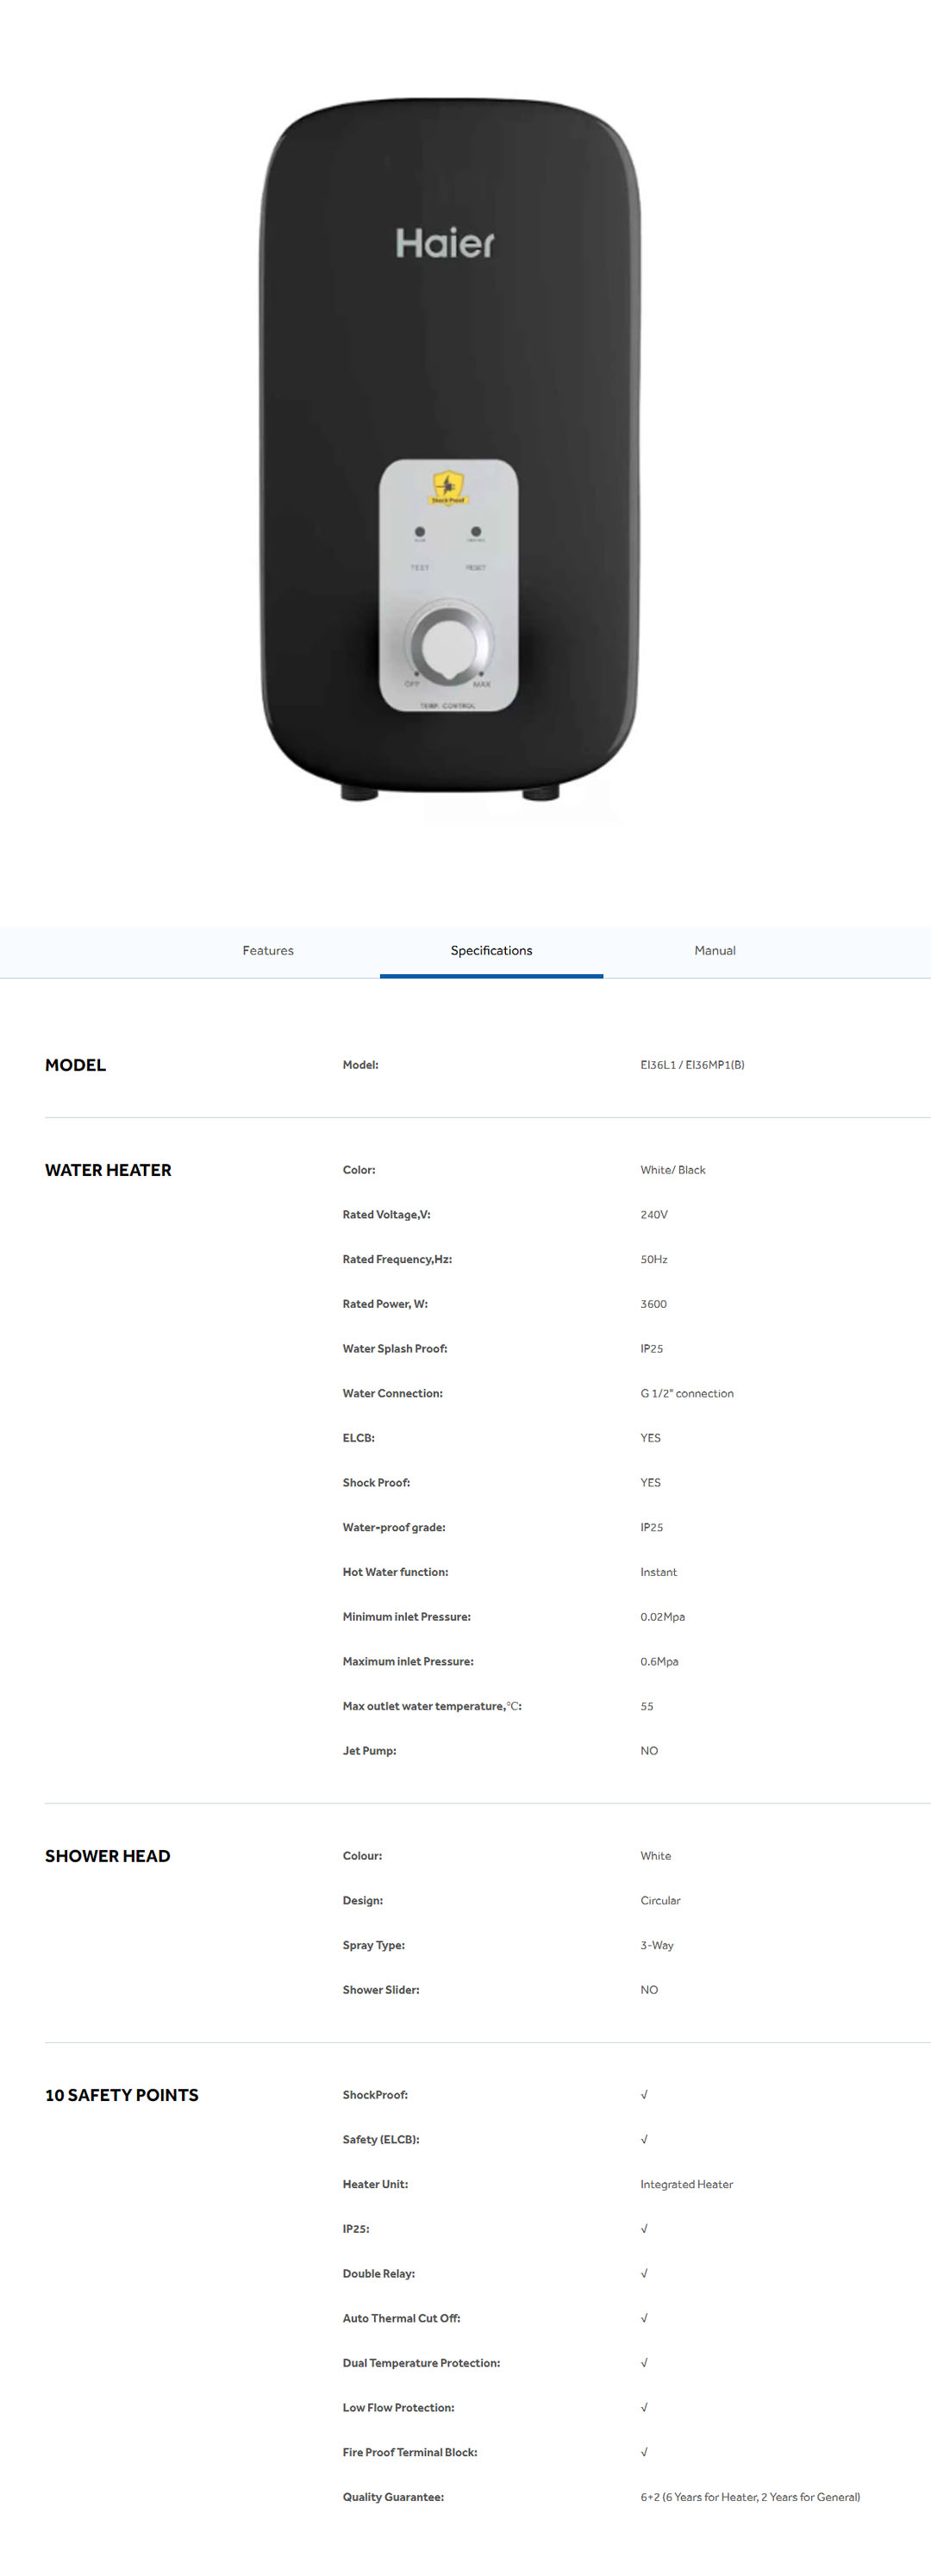Open the Features tab

coord(268,950)
